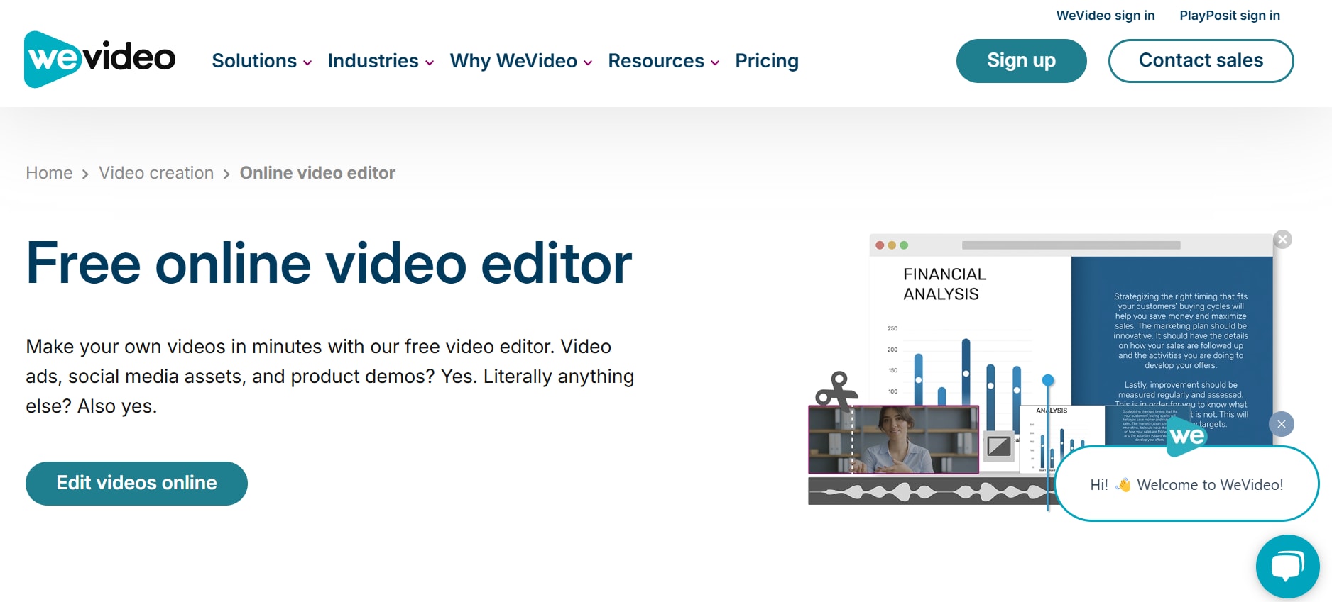Open the chat bubble launcher icon
This screenshot has width=1332, height=602.
[1287, 567]
